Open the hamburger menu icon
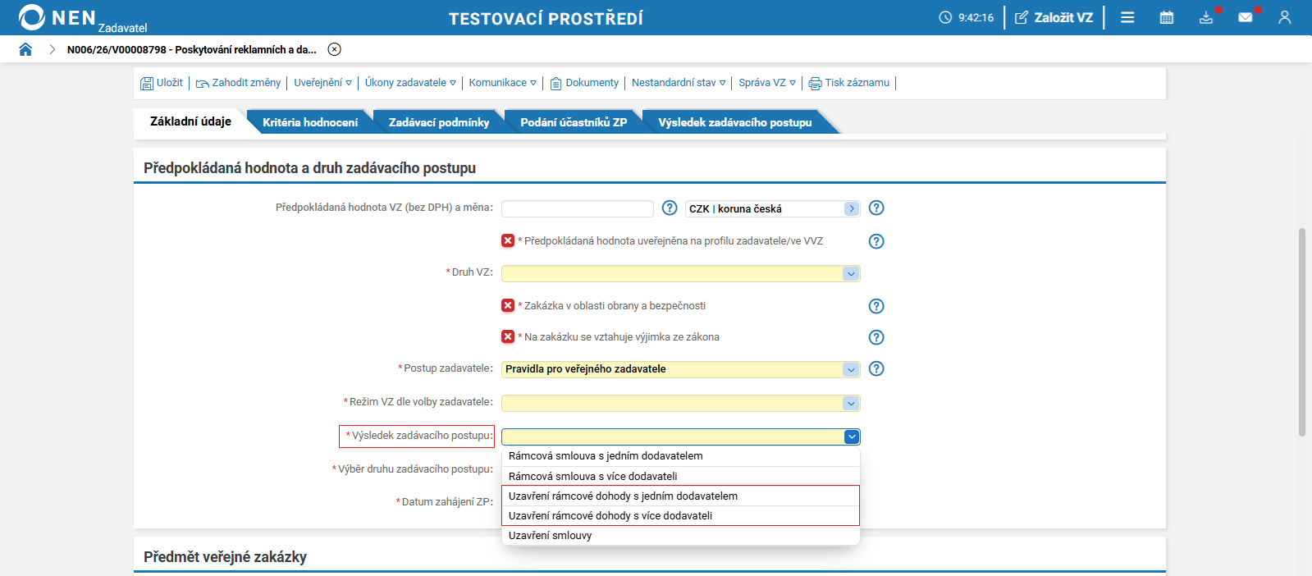The image size is (1312, 576). 1127,17
